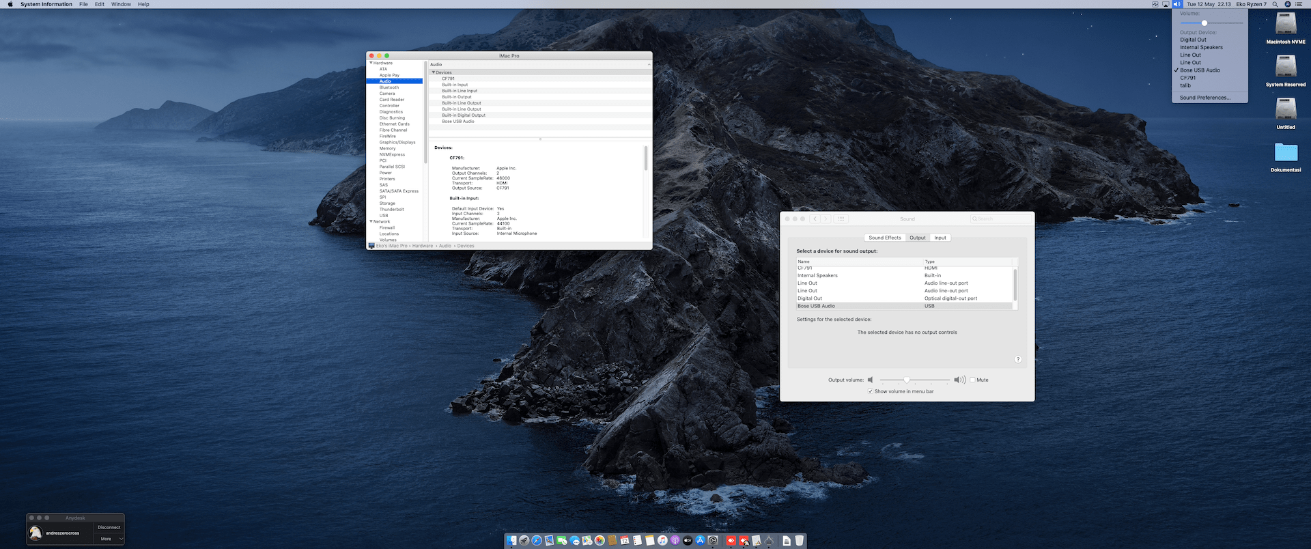Open the Spotlight search magnifier
Viewport: 1311px width, 549px height.
click(1275, 4)
